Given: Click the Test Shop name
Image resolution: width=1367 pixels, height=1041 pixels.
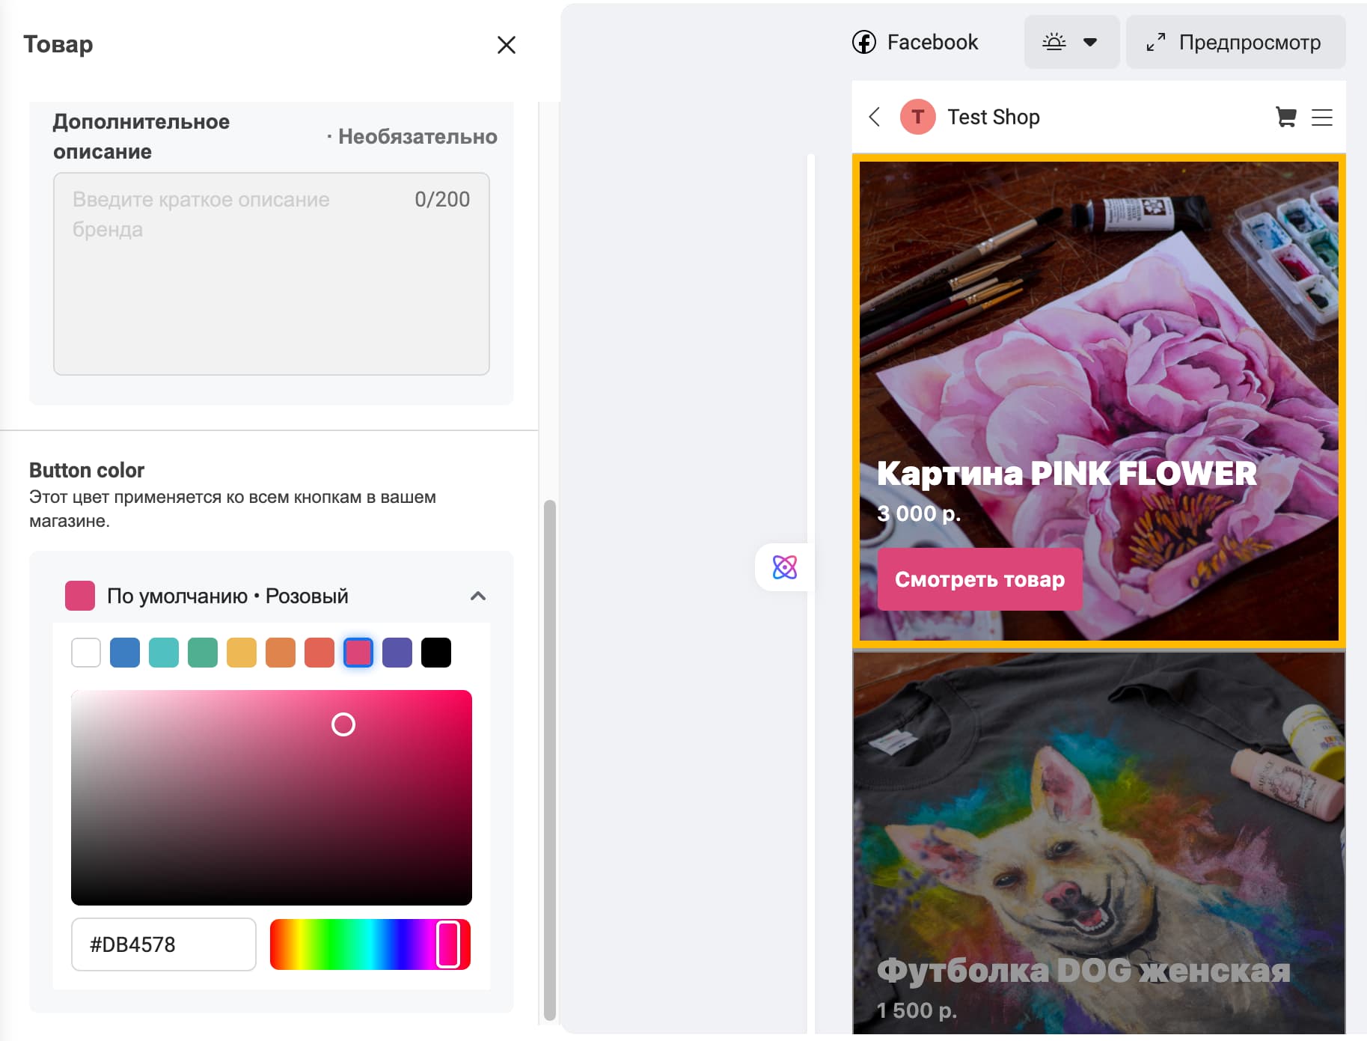Looking at the screenshot, I should coord(994,117).
